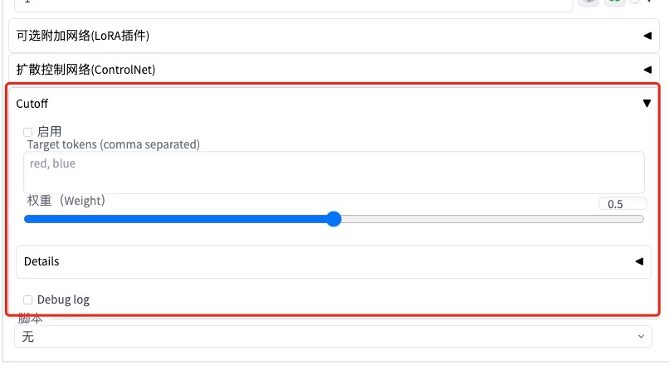The height and width of the screenshot is (365, 669).
Task: Click the 启用 label text
Action: (50, 132)
